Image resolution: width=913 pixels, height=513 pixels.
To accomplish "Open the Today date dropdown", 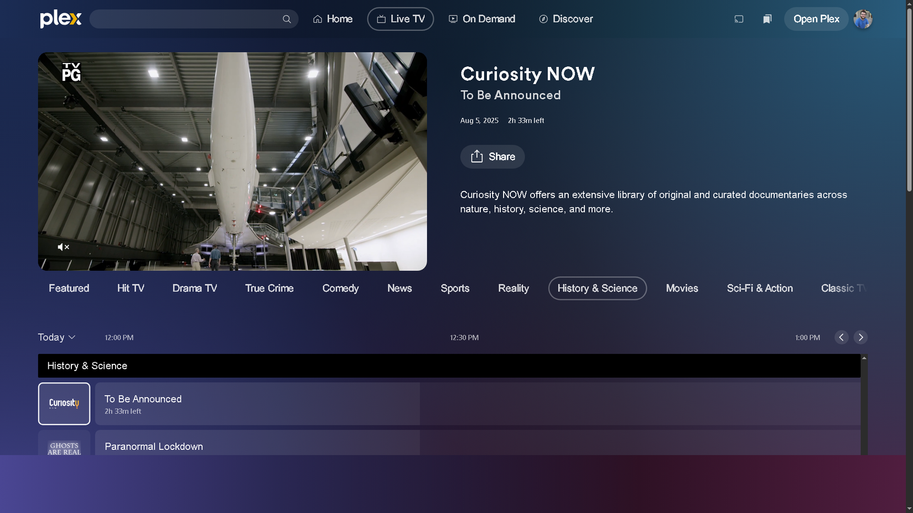I will [56, 337].
